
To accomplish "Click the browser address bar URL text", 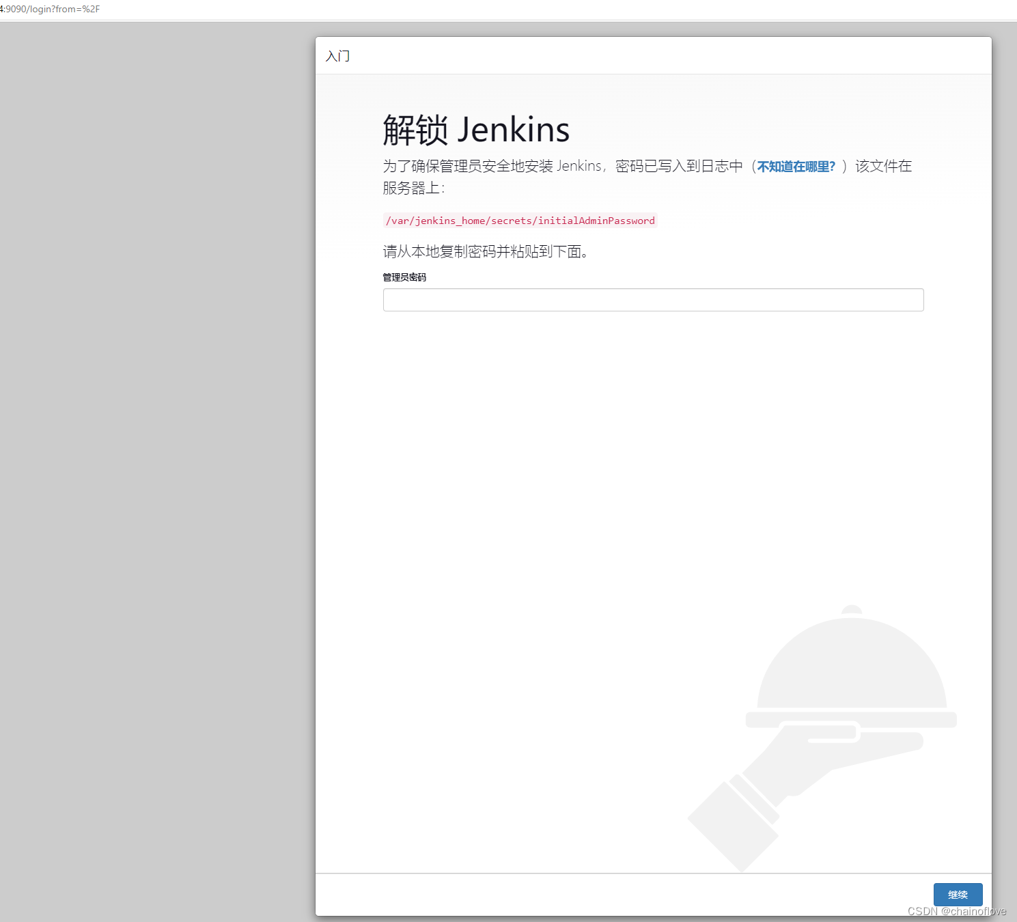I will tap(50, 10).
